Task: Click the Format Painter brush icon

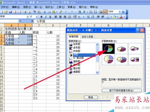Action: tap(60, 12)
